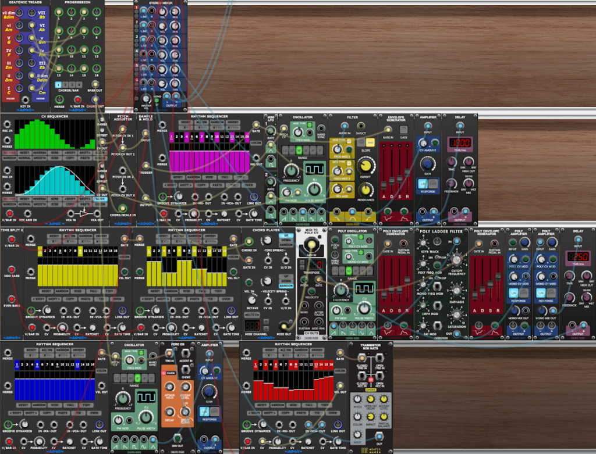
Task: Click the MIDI OUT jack on Chord Player
Action: tap(283, 327)
